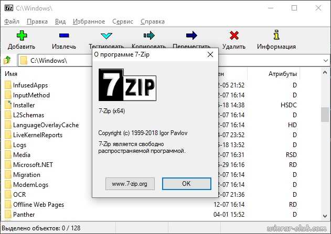The height and width of the screenshot is (234, 331).
Task: Select Panther folder icon
Action: [x=8, y=215]
